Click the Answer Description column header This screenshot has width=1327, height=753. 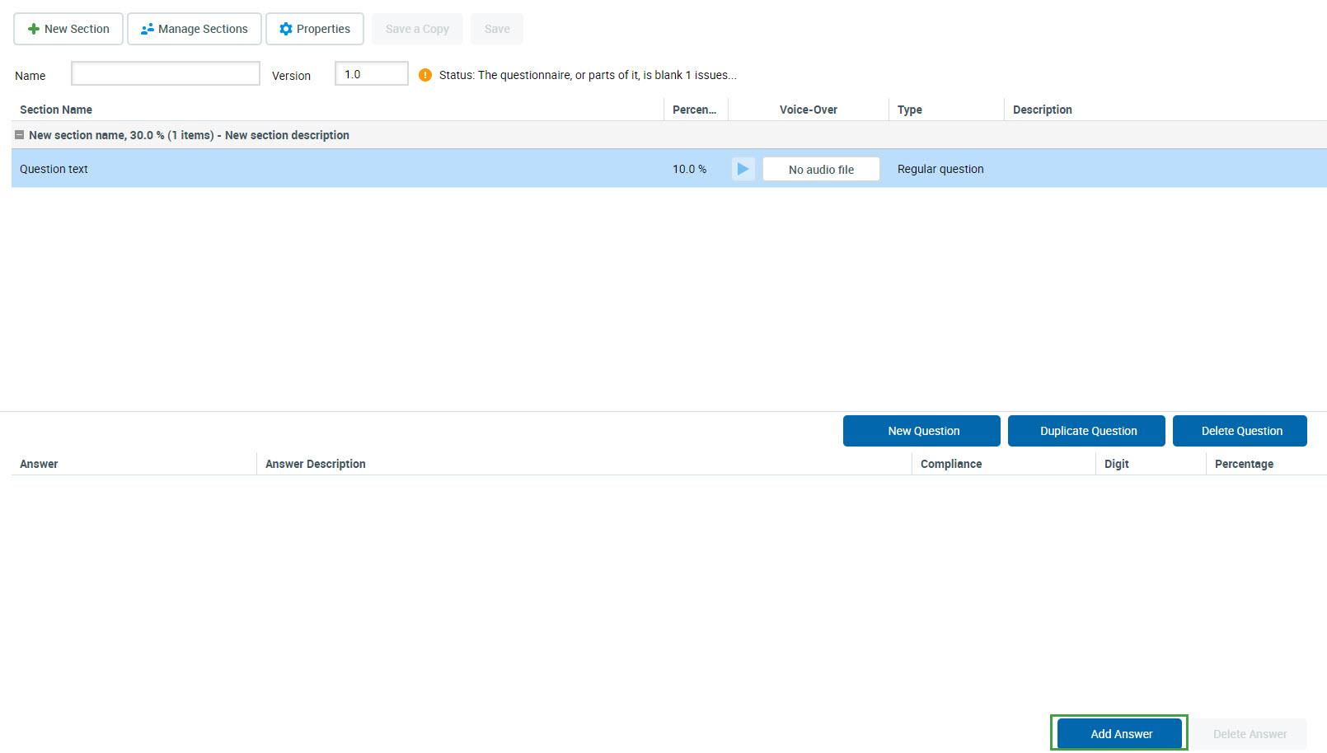click(x=316, y=464)
